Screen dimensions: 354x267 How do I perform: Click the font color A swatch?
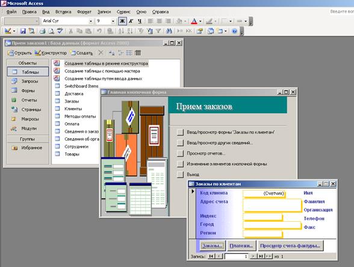pyautogui.click(x=194, y=21)
